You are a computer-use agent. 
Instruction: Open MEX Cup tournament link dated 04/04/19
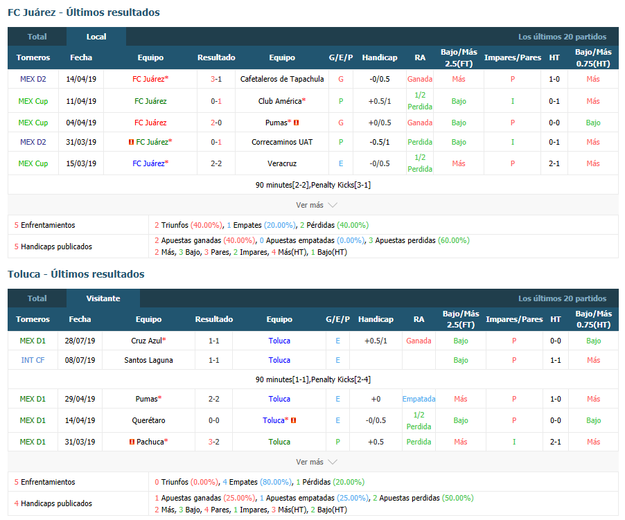[x=33, y=123]
